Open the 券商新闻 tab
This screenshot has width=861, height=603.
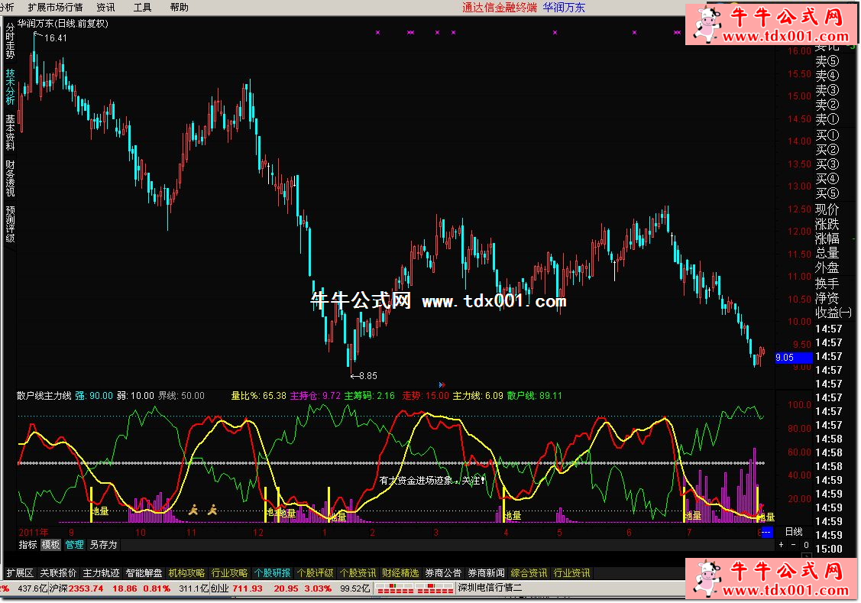point(487,572)
